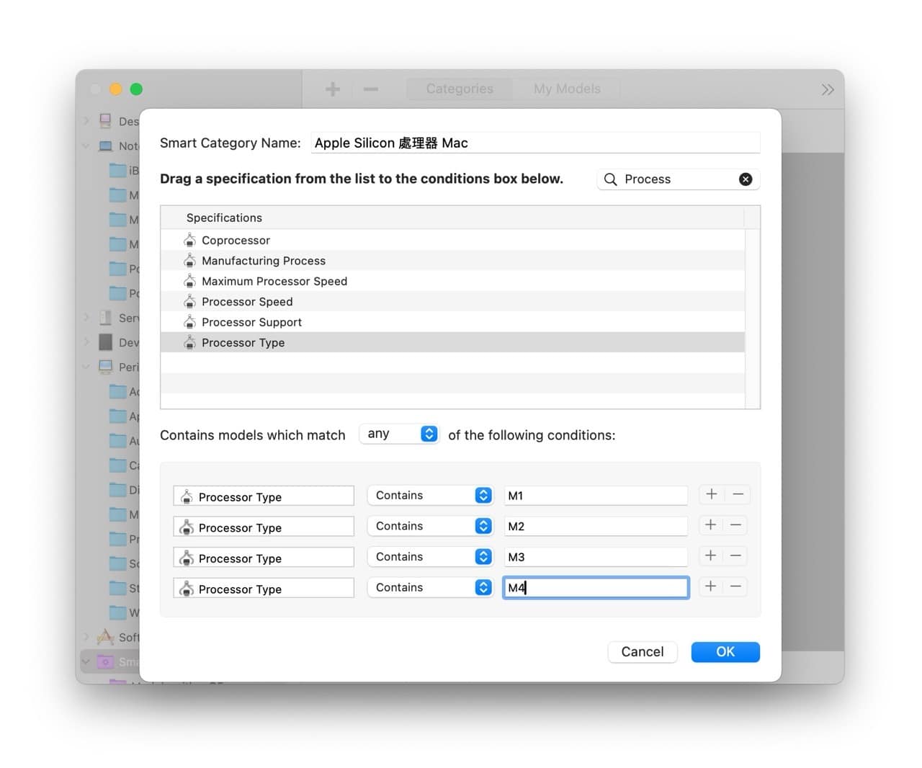Select the Maximum Processor Speed specification
The image size is (922, 768).
click(x=452, y=281)
